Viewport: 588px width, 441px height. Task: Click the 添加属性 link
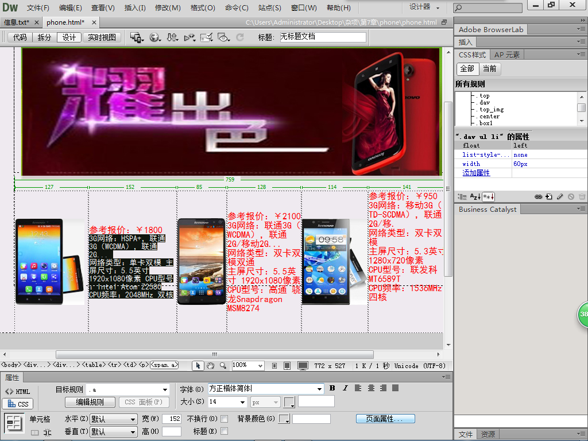tap(476, 173)
